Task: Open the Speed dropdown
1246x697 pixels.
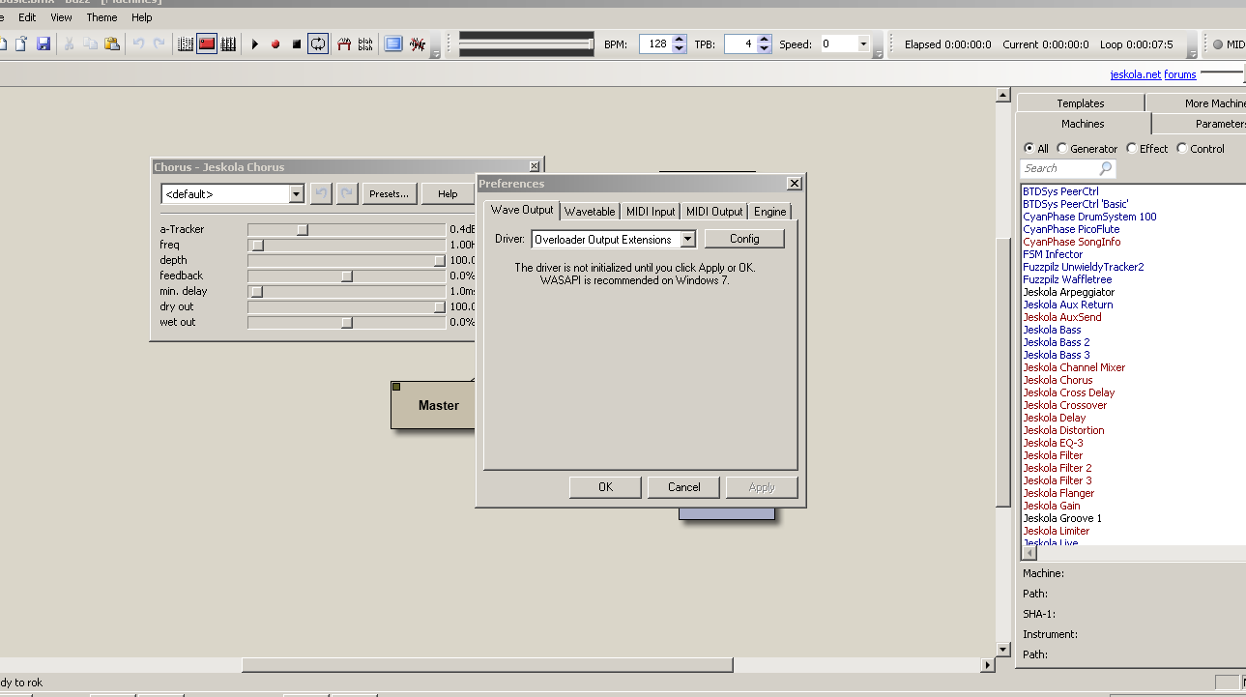Action: tap(862, 44)
